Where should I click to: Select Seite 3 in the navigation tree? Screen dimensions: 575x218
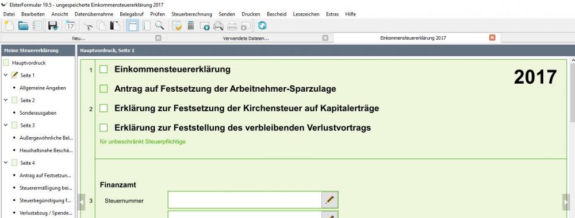coord(28,126)
